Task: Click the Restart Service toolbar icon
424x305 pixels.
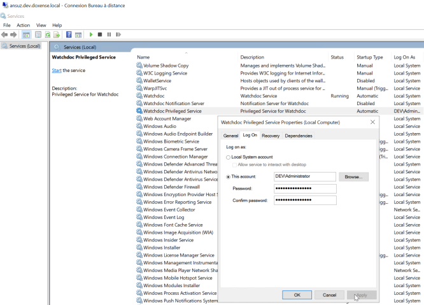Action: click(x=118, y=34)
